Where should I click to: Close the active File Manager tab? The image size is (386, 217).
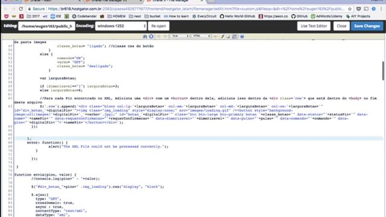(201, 1)
